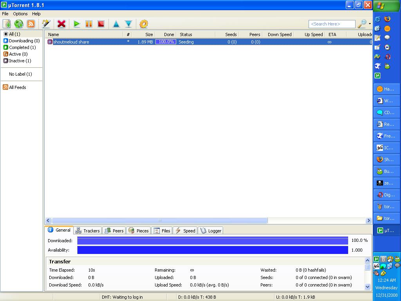The height and width of the screenshot is (301, 401).
Task: Click the Create New Torrent wand icon
Action: pyautogui.click(x=46, y=24)
